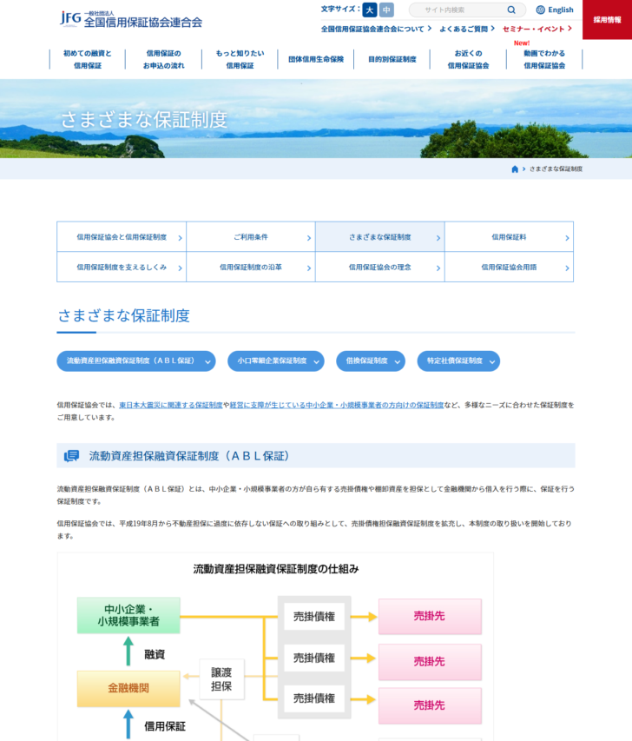Click the search magnifier icon
632x741 pixels.
point(511,10)
